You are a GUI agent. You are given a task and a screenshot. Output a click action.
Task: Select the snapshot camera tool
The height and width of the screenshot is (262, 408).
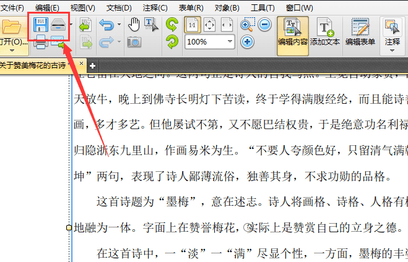[134, 41]
